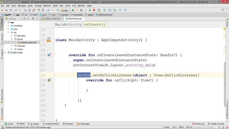Click the implement gutter icon on line 24
This screenshot has width=229, height=129.
tap(49, 80)
